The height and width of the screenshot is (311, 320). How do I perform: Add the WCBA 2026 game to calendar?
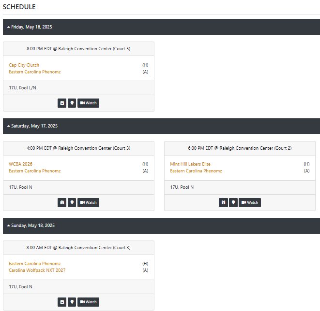(x=62, y=202)
